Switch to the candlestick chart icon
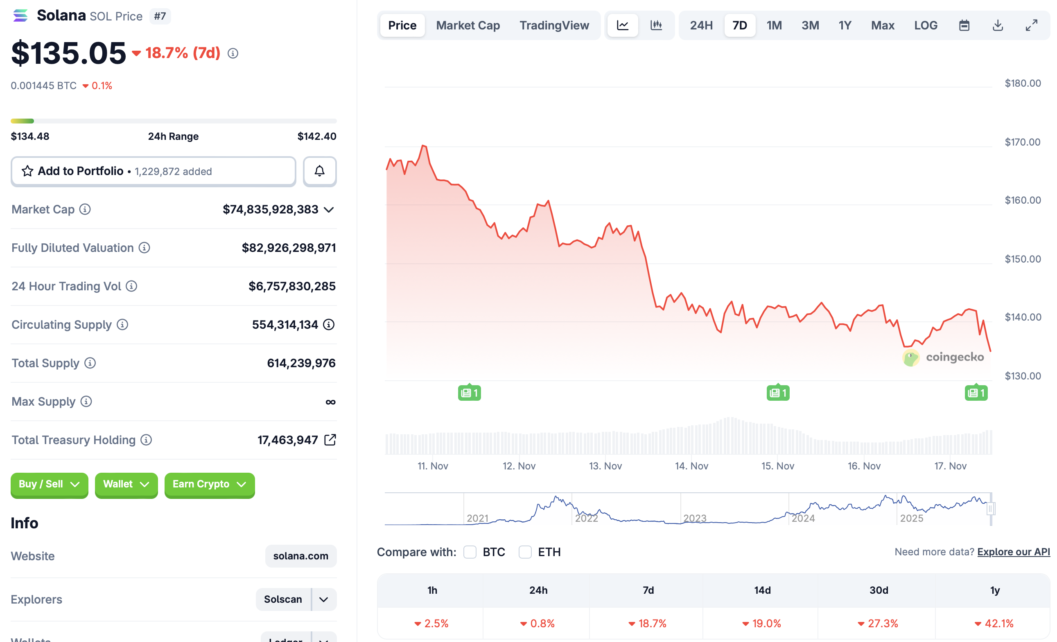 coord(656,25)
